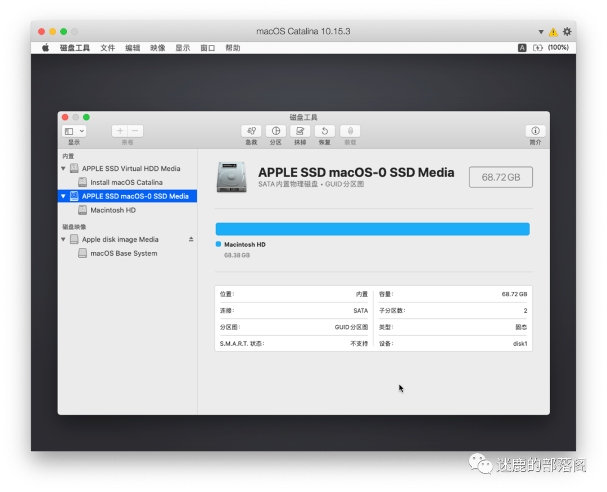Screen dimensions: 607x492
Task: Close the Disk Utility window
Action: 65,117
